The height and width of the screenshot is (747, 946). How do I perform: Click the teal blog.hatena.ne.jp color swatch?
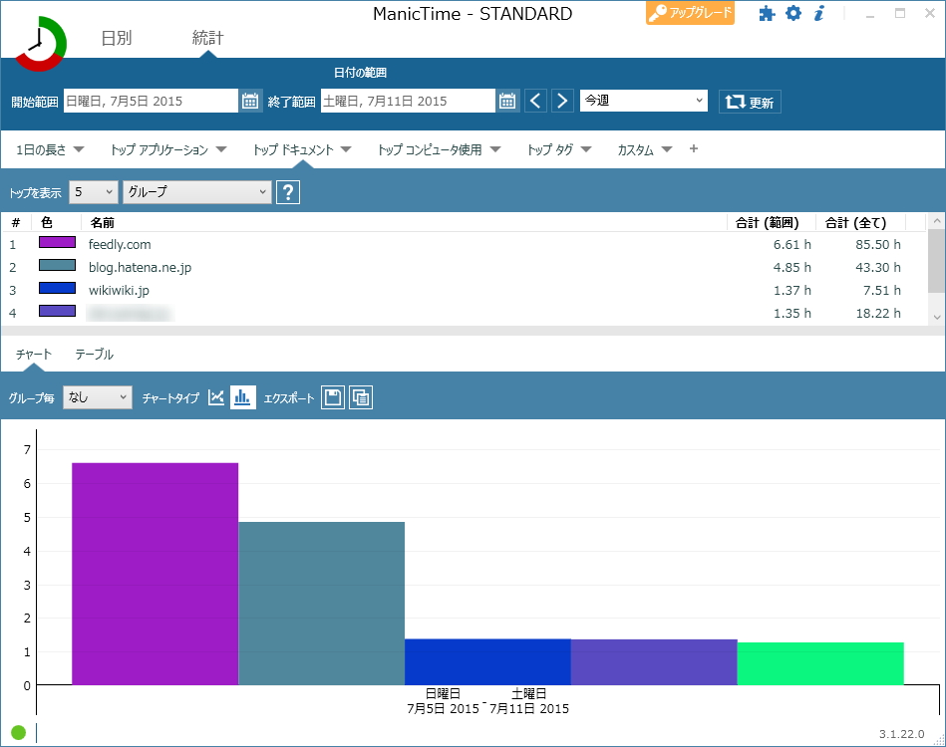coord(57,265)
